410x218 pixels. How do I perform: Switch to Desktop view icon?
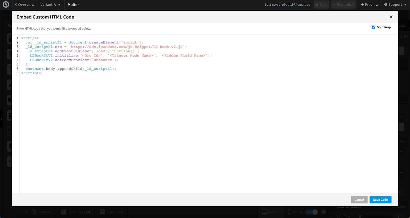click(x=265, y=212)
